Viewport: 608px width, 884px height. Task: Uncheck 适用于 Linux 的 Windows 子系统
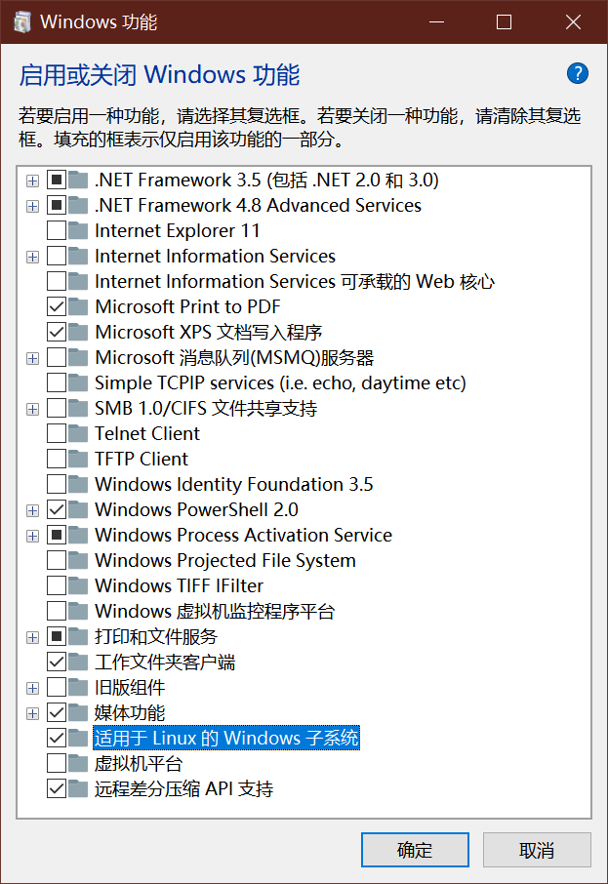click(x=57, y=738)
